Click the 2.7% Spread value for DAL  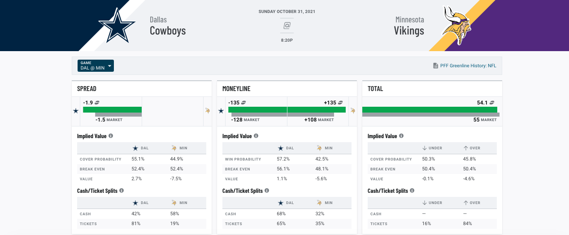coord(136,178)
